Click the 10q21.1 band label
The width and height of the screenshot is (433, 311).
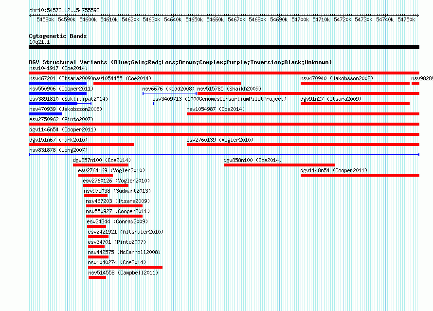(39, 42)
